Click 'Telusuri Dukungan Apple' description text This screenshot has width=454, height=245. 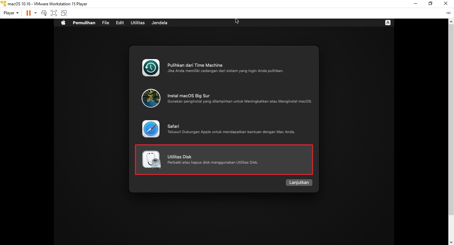coord(231,132)
